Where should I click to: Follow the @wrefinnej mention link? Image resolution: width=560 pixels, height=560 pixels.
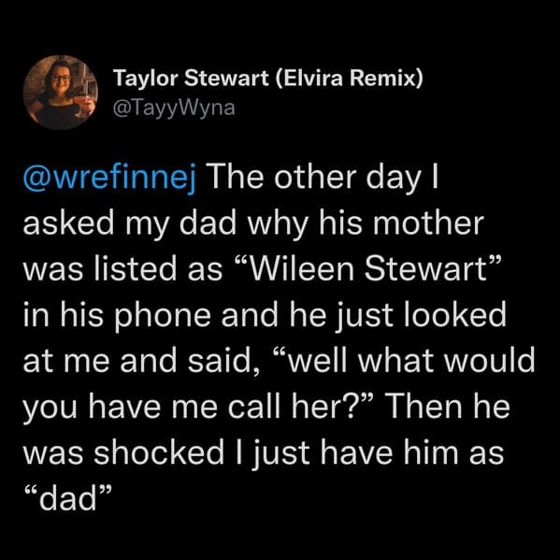(110, 179)
